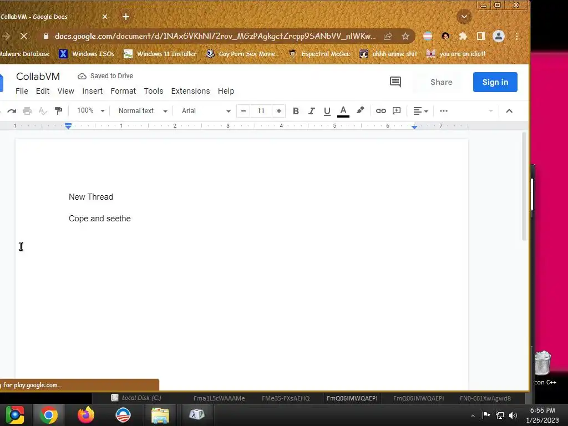Image resolution: width=568 pixels, height=426 pixels.
Task: Collapse the menus with the up chevron
Action: [509, 111]
